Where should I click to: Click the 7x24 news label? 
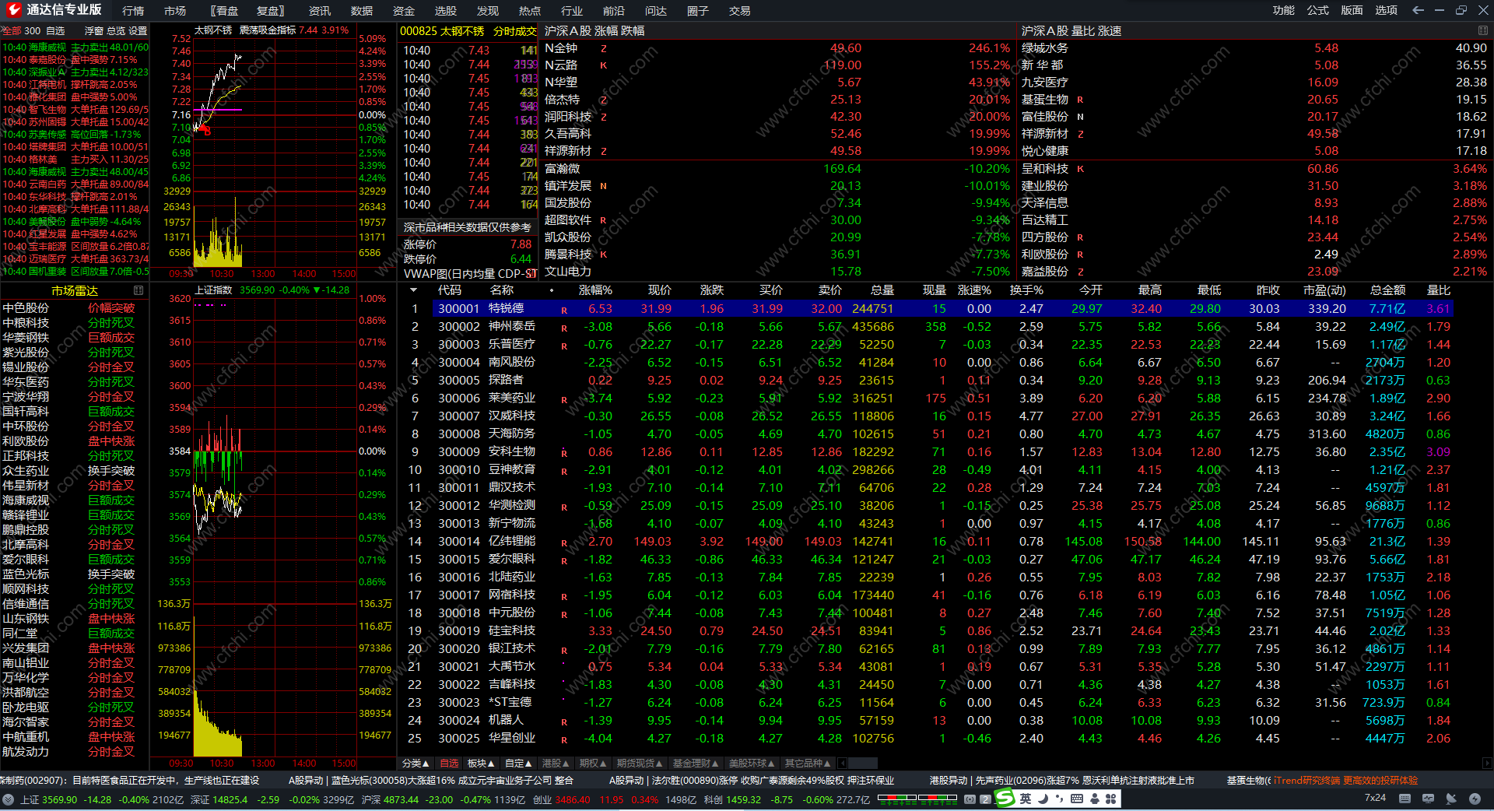point(1375,799)
